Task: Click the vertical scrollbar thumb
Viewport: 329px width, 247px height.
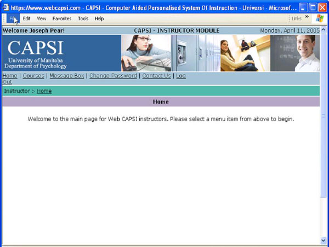Action: [x=324, y=115]
